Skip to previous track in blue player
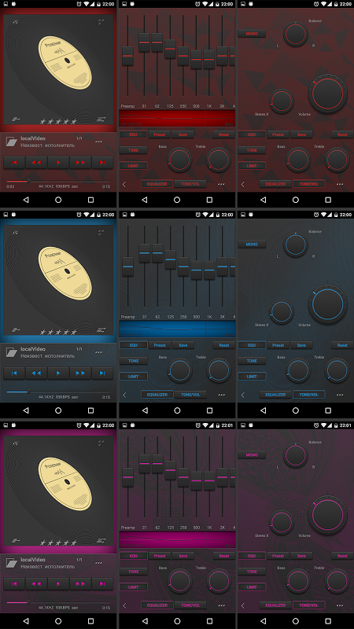Image resolution: width=354 pixels, height=629 pixels. [x=14, y=373]
